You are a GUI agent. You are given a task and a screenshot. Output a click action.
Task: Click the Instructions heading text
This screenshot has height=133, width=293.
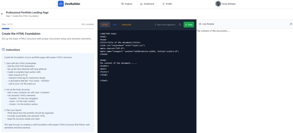[13, 50]
